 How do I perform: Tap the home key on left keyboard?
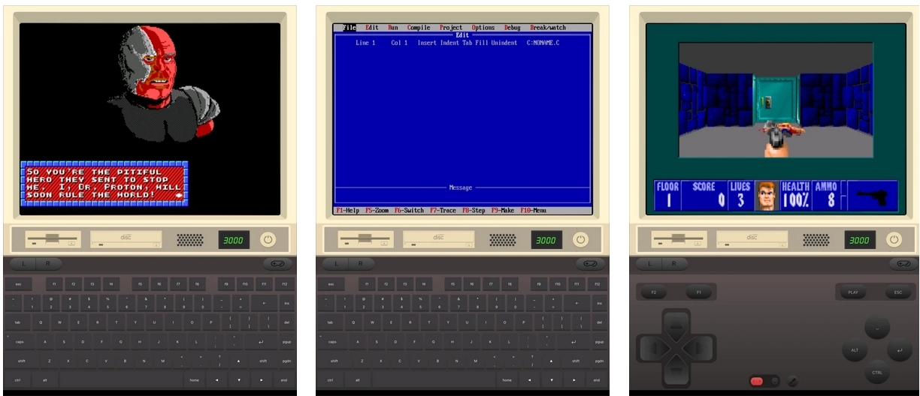coord(195,379)
